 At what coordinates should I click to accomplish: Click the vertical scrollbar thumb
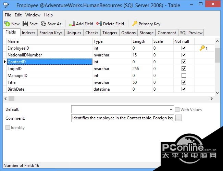pos(217,55)
